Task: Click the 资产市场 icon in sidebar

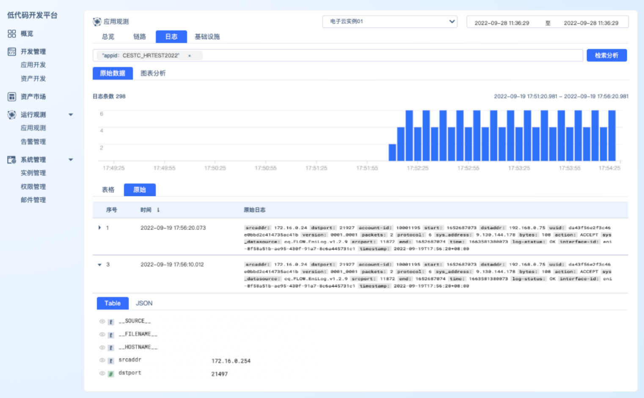Action: 12,97
